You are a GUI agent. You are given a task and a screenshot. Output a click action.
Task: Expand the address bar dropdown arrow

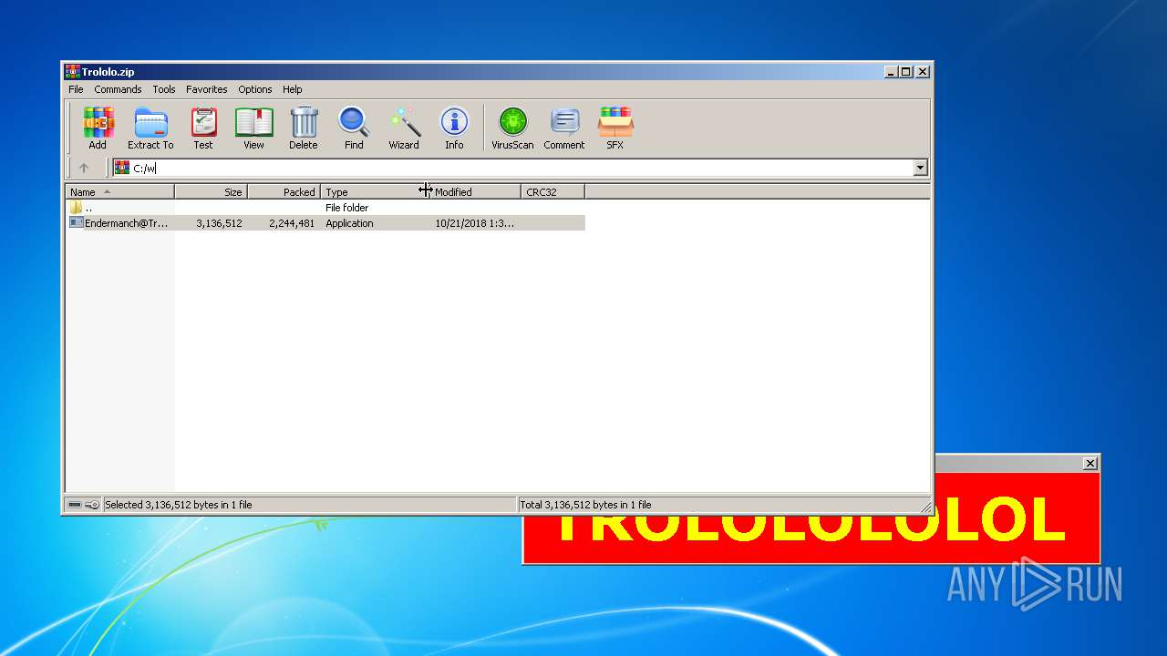(920, 168)
